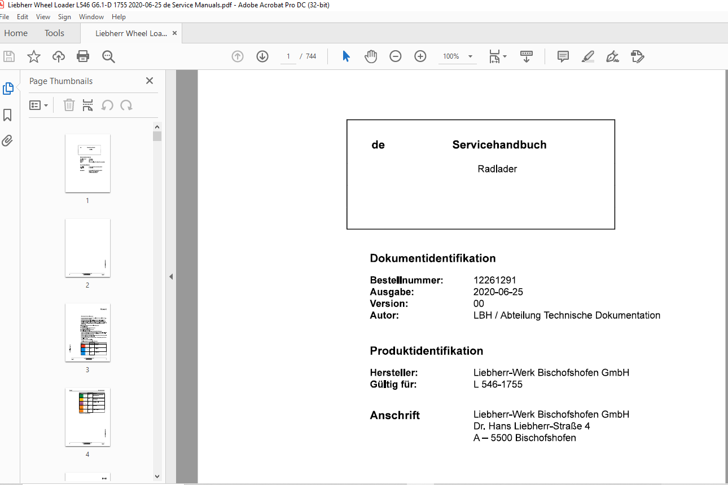Select the Liebherr Wheel Loa... document tab
Screen dimensions: 728x485
(x=131, y=33)
